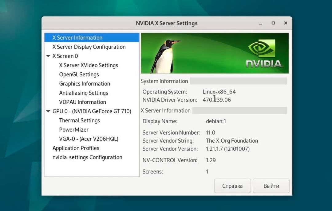Click the window title NVIDIA X Server Settings
The width and height of the screenshot is (332, 211).
coord(167,23)
